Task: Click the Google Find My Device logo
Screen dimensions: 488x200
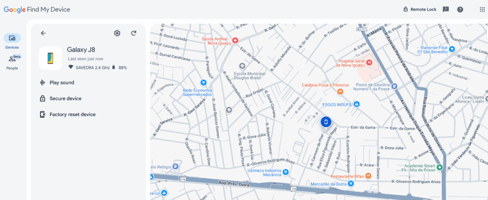Action: [37, 10]
